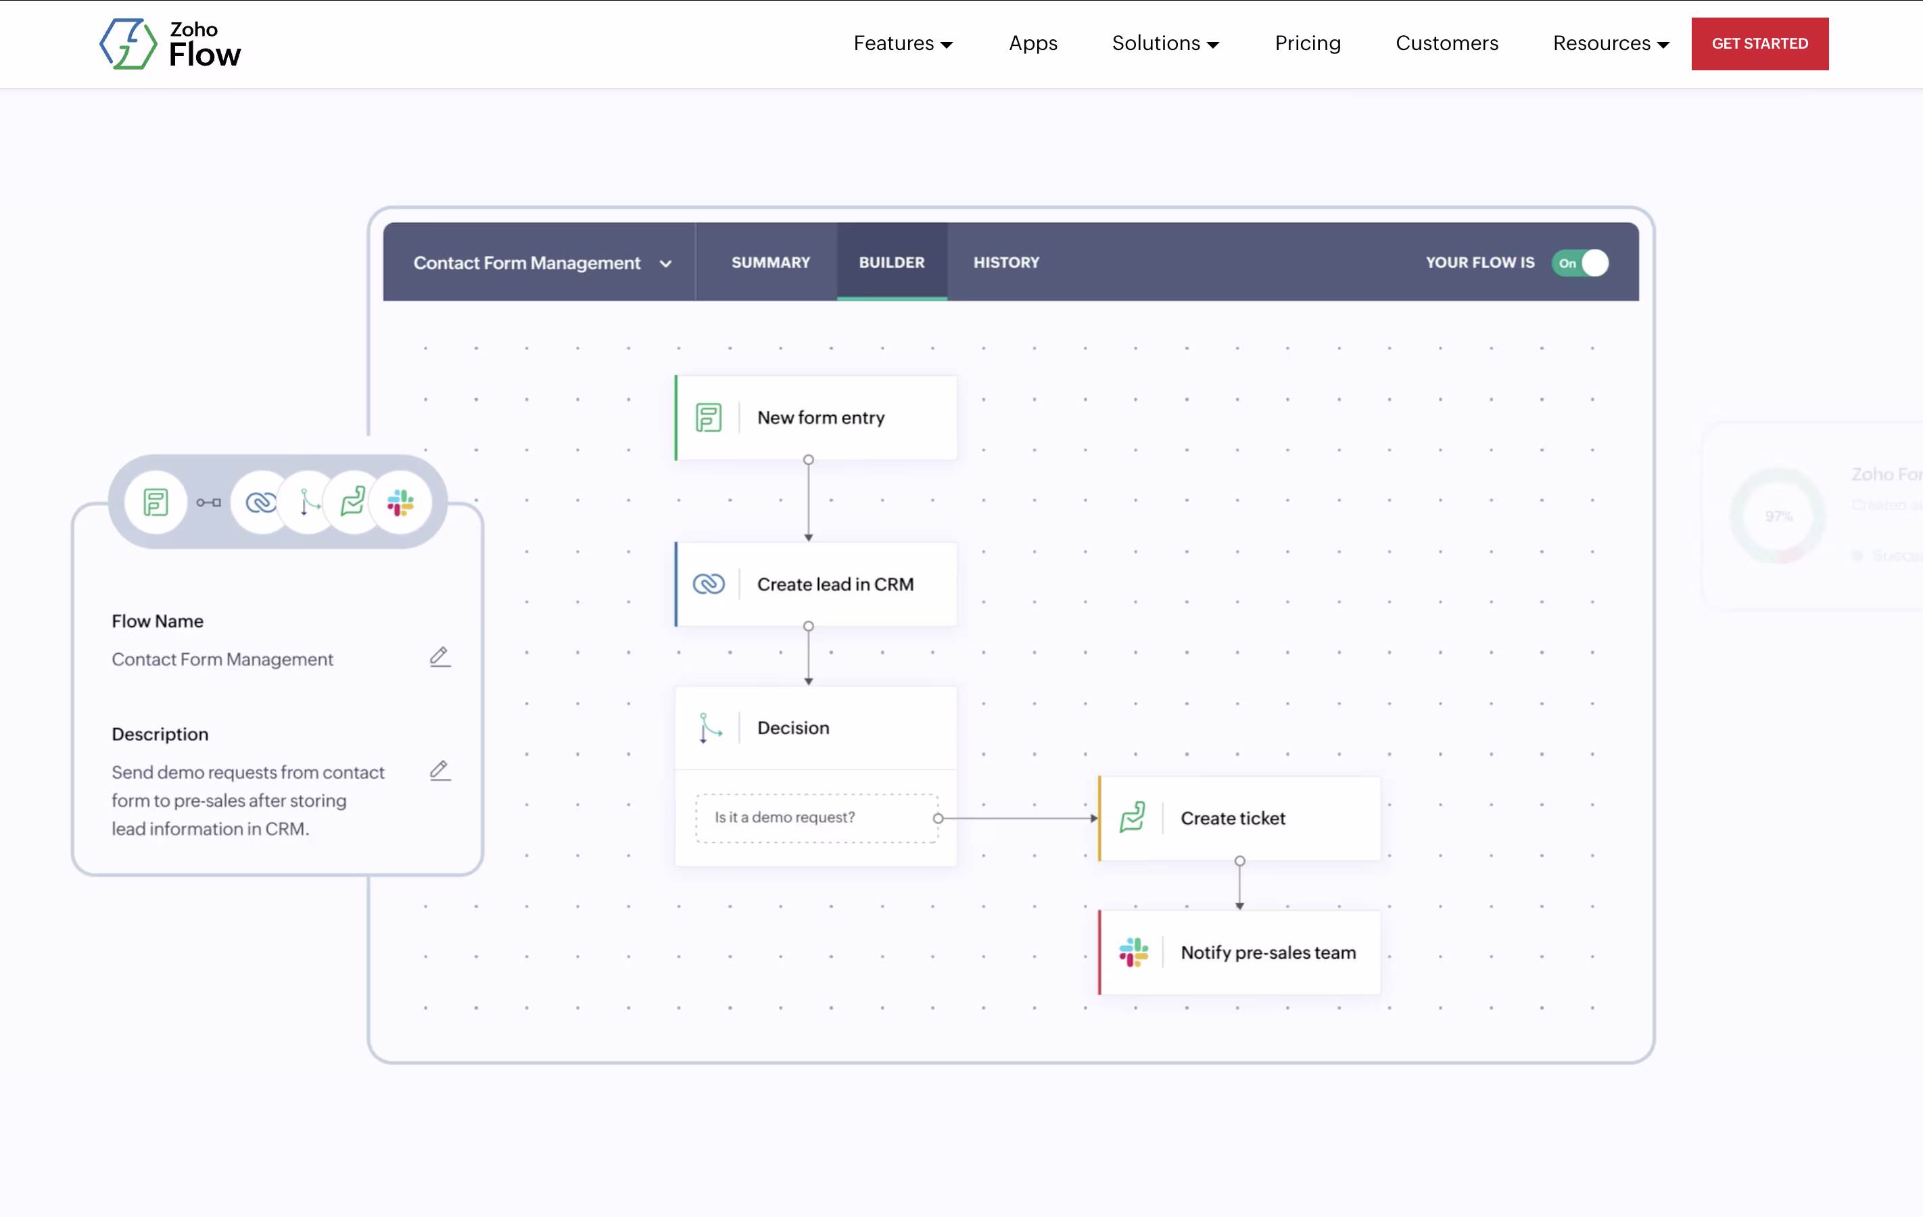Image resolution: width=1923 pixels, height=1217 pixels.
Task: Switch to the Summary tab
Action: point(770,263)
